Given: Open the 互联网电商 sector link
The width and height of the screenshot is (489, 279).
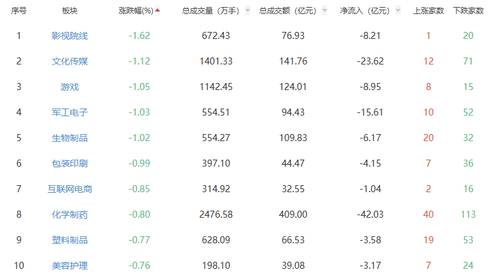Looking at the screenshot, I should 70,189.
